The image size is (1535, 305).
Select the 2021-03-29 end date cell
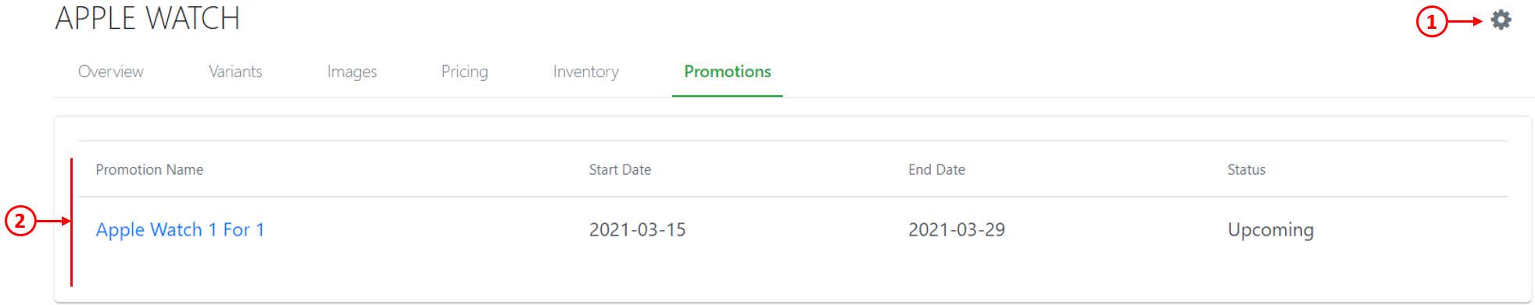tap(957, 229)
